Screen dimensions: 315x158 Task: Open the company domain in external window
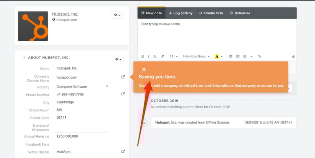coord(123,77)
